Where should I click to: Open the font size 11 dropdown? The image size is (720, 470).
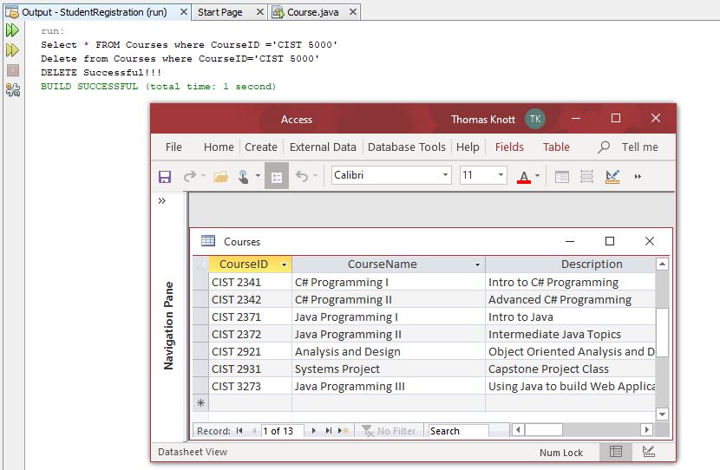tap(501, 175)
